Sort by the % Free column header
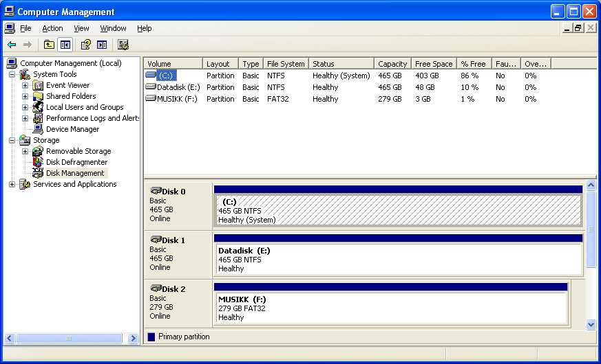Image resolution: width=601 pixels, height=364 pixels. tap(474, 63)
